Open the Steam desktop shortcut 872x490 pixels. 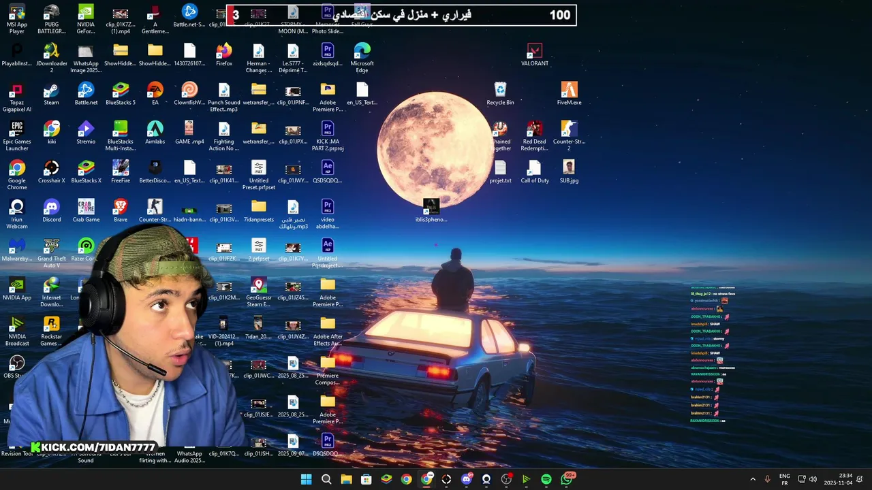point(51,94)
